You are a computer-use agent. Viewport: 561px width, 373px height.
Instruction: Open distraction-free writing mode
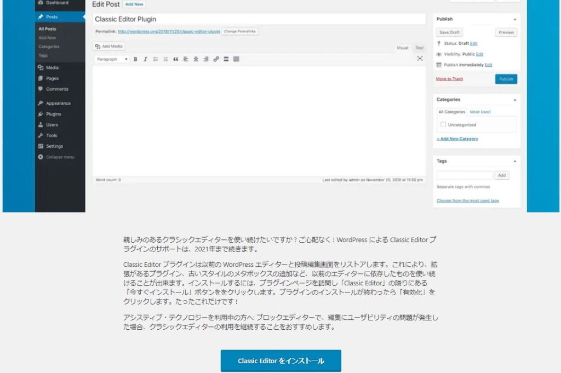click(x=420, y=58)
